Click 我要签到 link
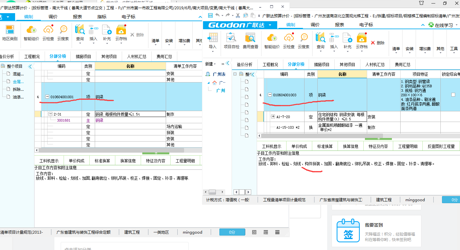The height and width of the screenshot is (250, 460). (x=374, y=225)
